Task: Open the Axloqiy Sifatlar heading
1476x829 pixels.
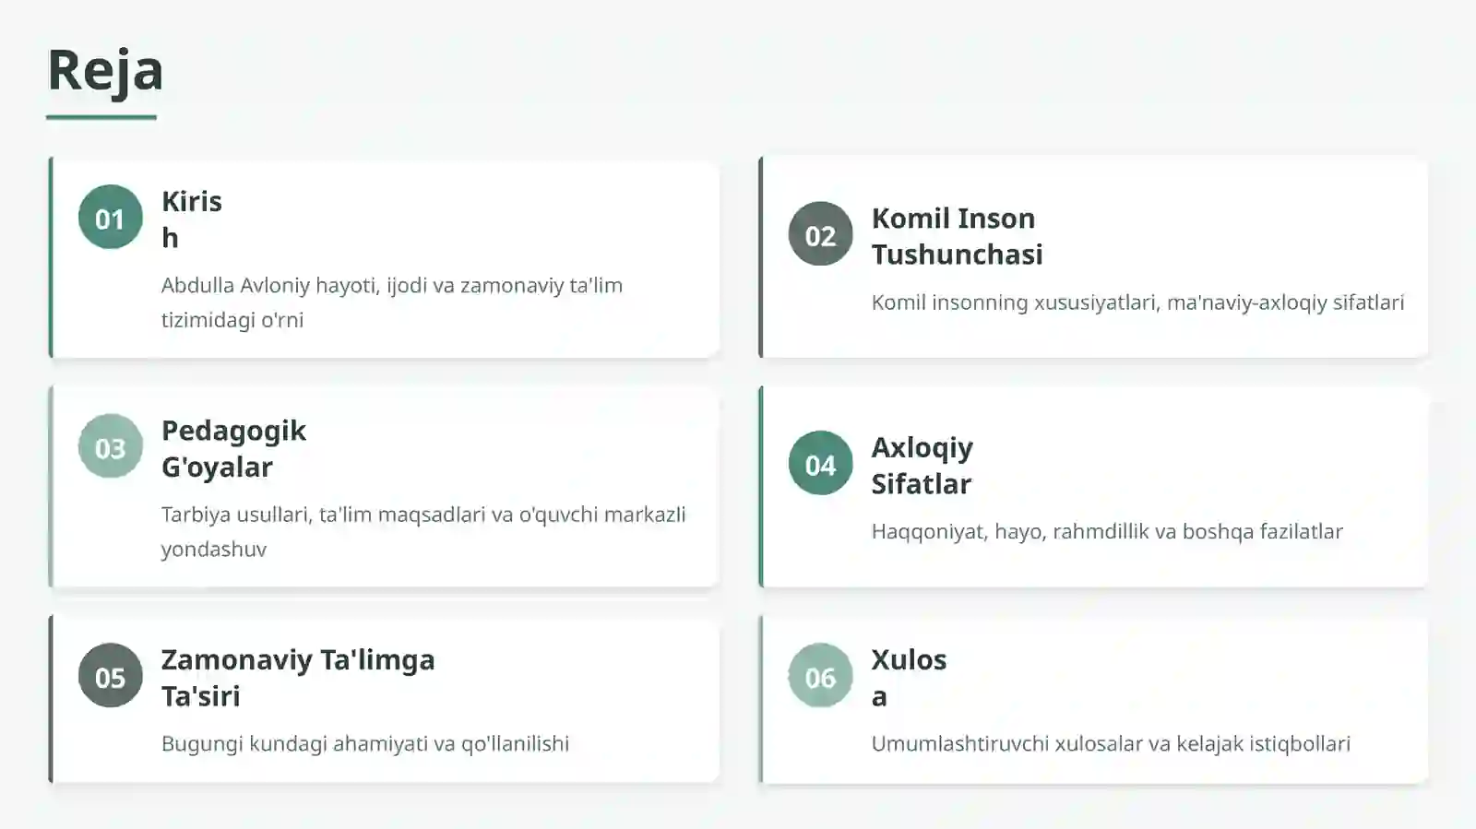Action: (922, 466)
